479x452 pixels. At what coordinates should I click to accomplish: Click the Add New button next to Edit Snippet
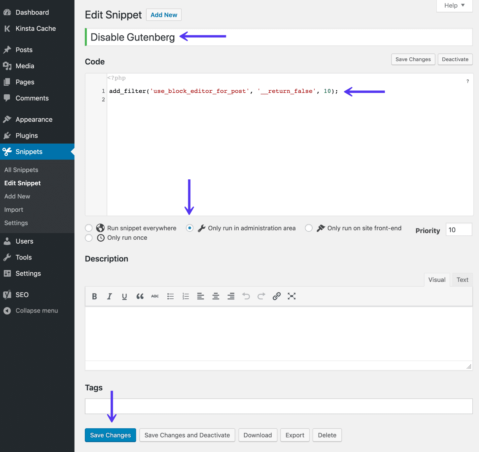(x=163, y=15)
